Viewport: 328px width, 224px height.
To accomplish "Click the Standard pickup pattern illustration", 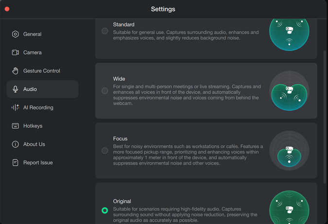I will pyautogui.click(x=289, y=34).
